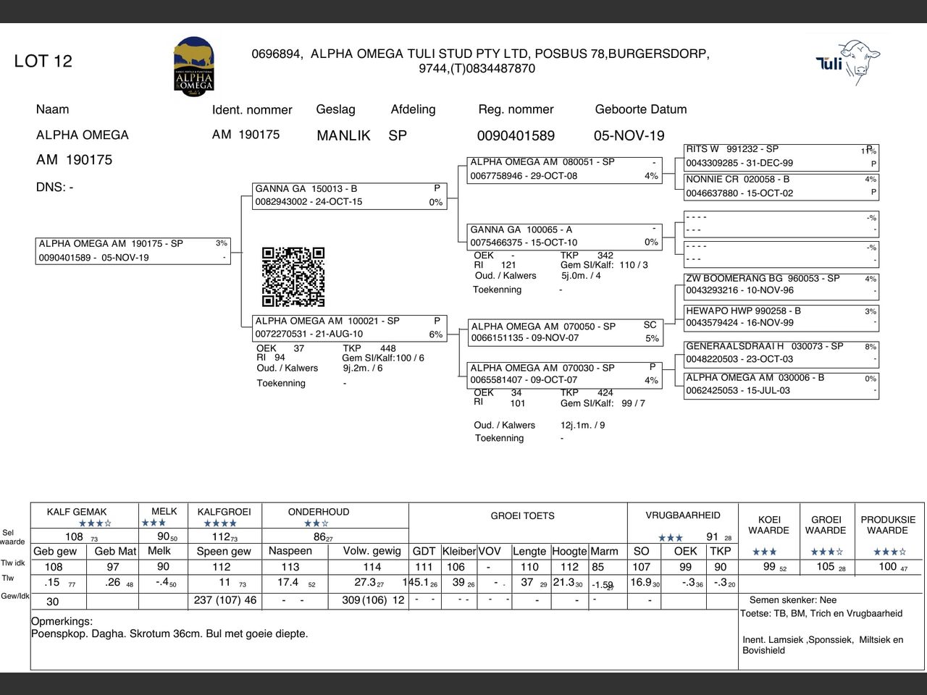Click the birth date 05-NOV-19 value
This screenshot has height=695, width=927.
pos(629,136)
